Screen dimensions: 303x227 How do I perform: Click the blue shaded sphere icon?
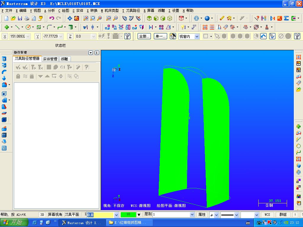pyautogui.click(x=207, y=18)
